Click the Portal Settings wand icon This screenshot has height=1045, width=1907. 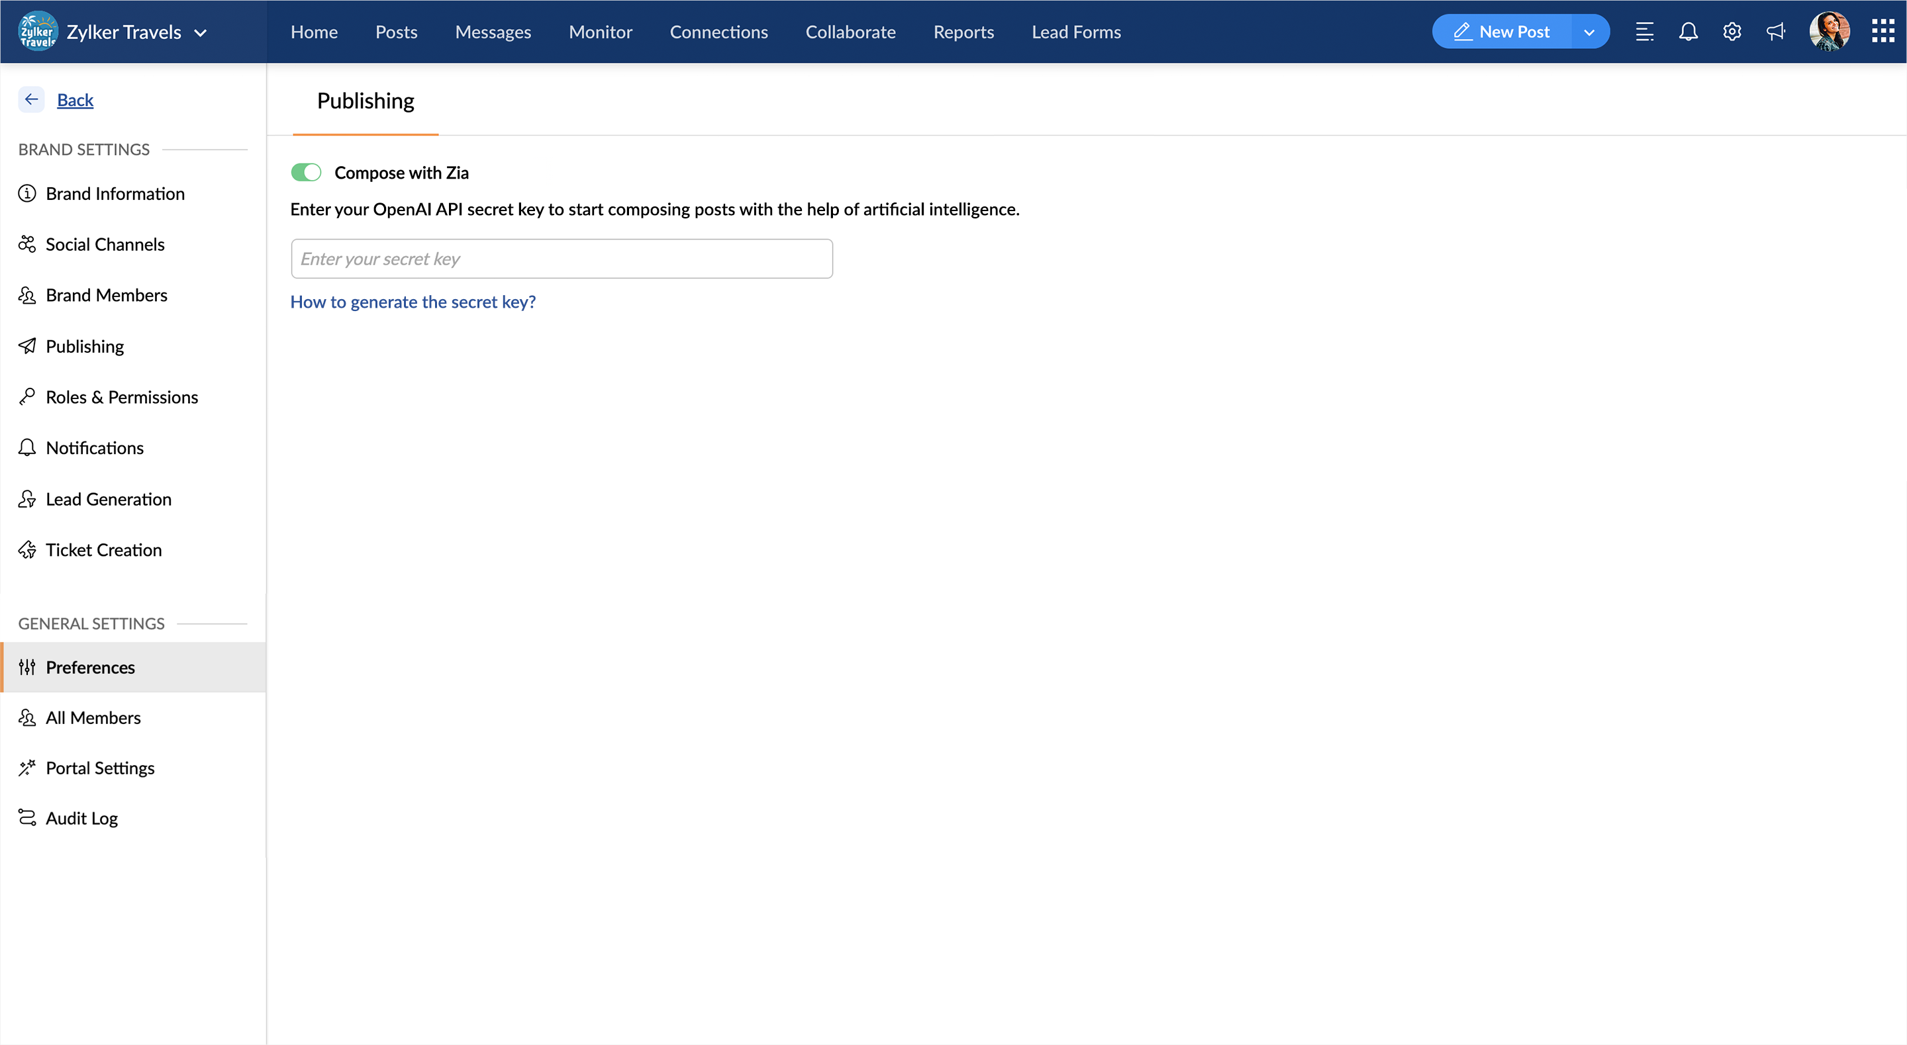[27, 768]
